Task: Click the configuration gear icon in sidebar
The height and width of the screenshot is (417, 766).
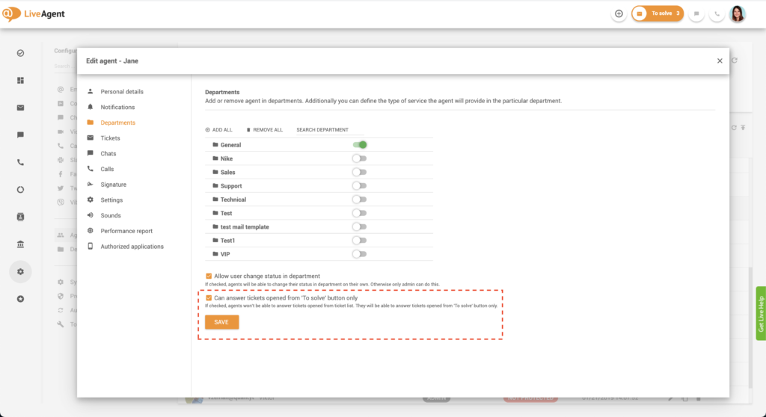Action: (20, 271)
